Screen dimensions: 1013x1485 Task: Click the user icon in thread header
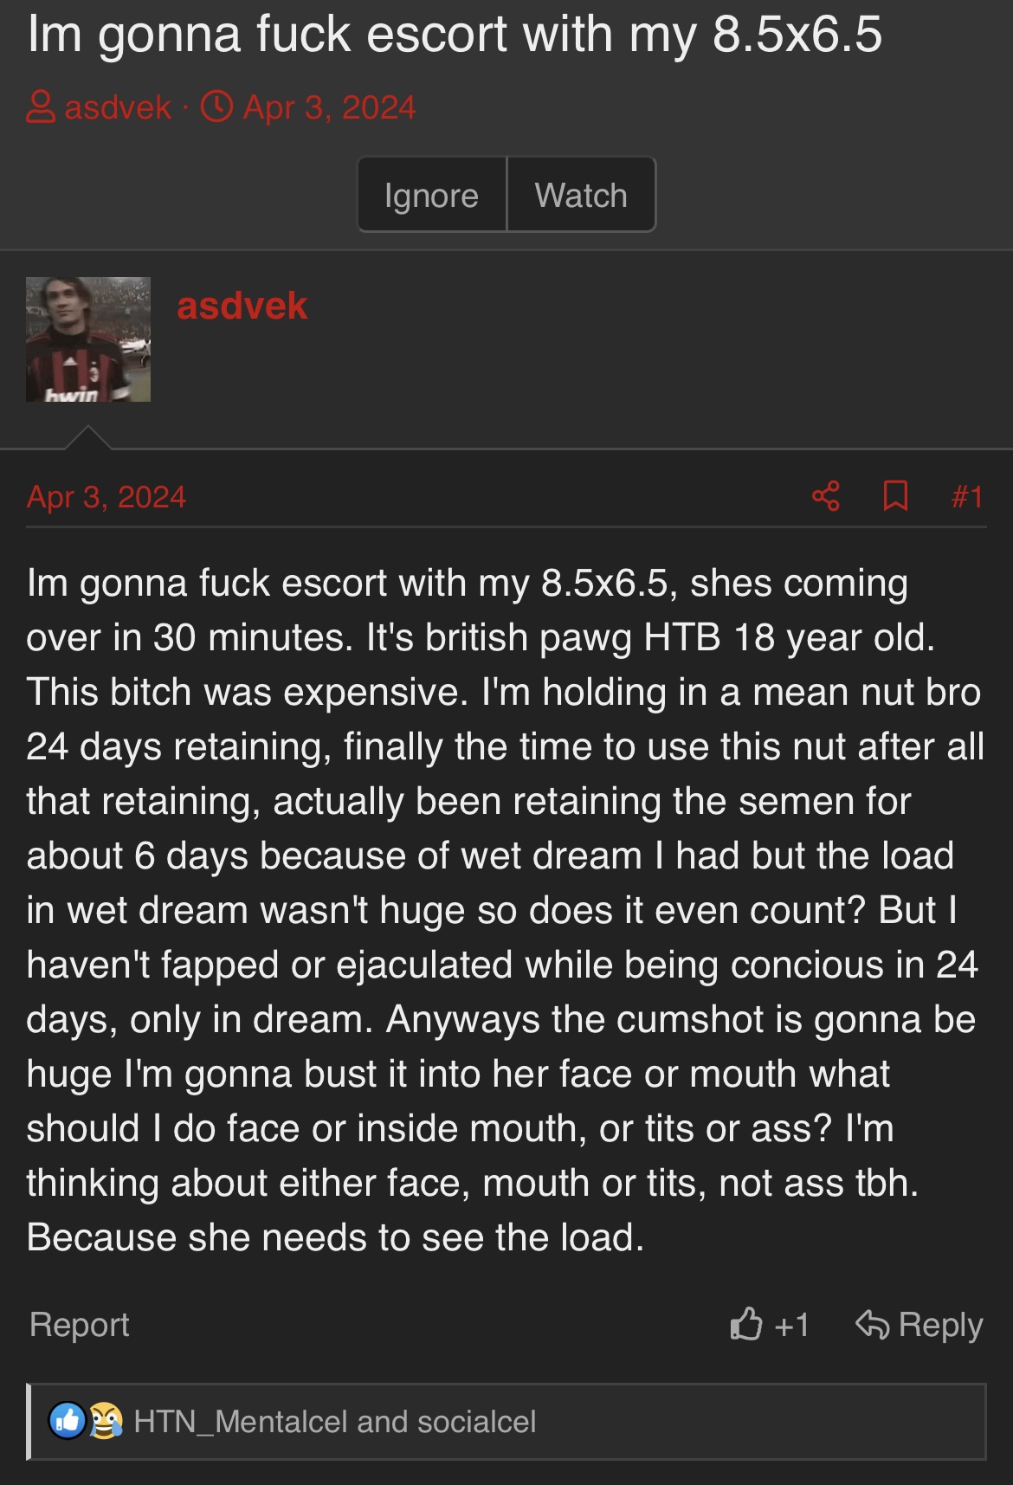tap(41, 107)
